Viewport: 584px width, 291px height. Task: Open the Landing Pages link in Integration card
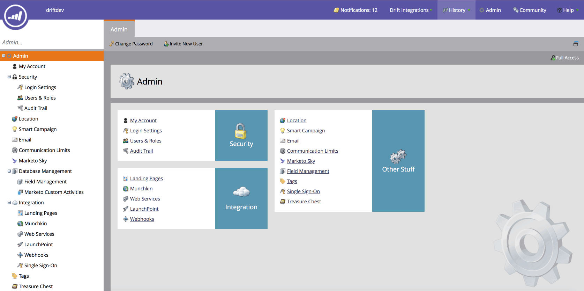pos(147,179)
